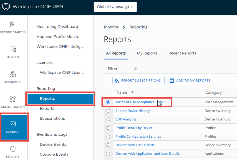
Task: Switch to Recent Reports tab
Action: click(182, 53)
